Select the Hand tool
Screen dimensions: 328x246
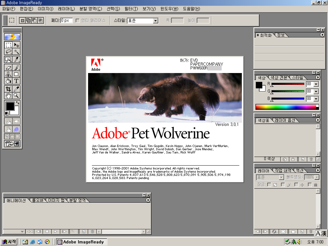(8, 96)
